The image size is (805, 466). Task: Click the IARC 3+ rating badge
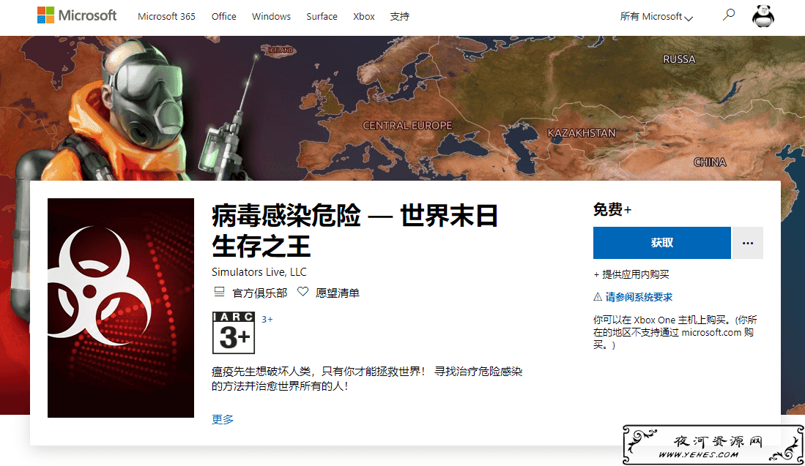pos(234,333)
